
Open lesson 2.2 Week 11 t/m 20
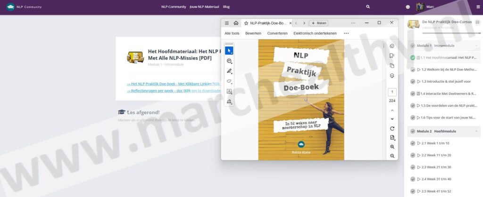(x=444, y=155)
